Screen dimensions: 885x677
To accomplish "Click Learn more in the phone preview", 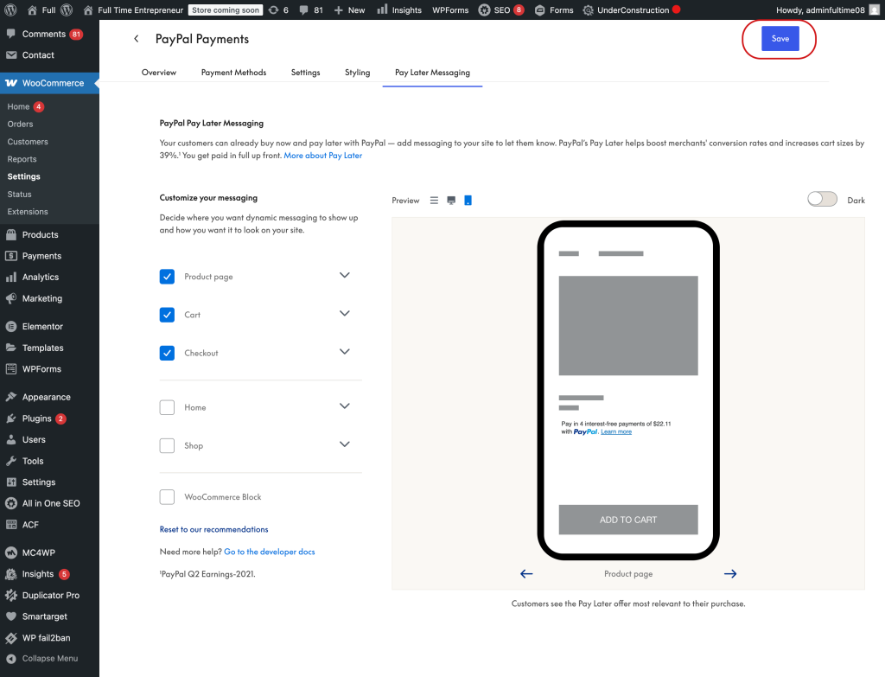I will [x=616, y=432].
